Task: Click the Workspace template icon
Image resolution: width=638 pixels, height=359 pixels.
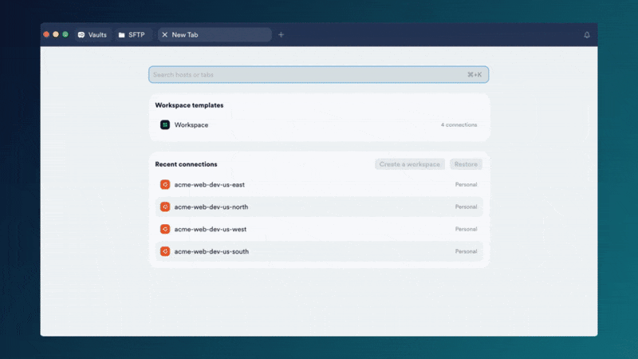Action: [x=165, y=125]
